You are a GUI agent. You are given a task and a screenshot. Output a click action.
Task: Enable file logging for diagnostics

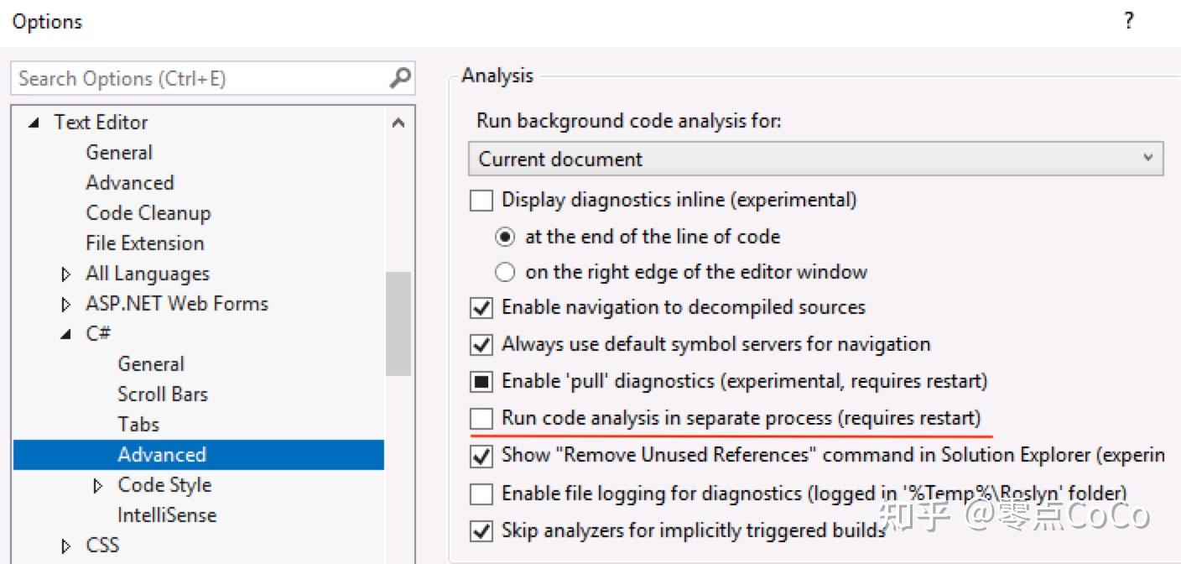pos(481,493)
